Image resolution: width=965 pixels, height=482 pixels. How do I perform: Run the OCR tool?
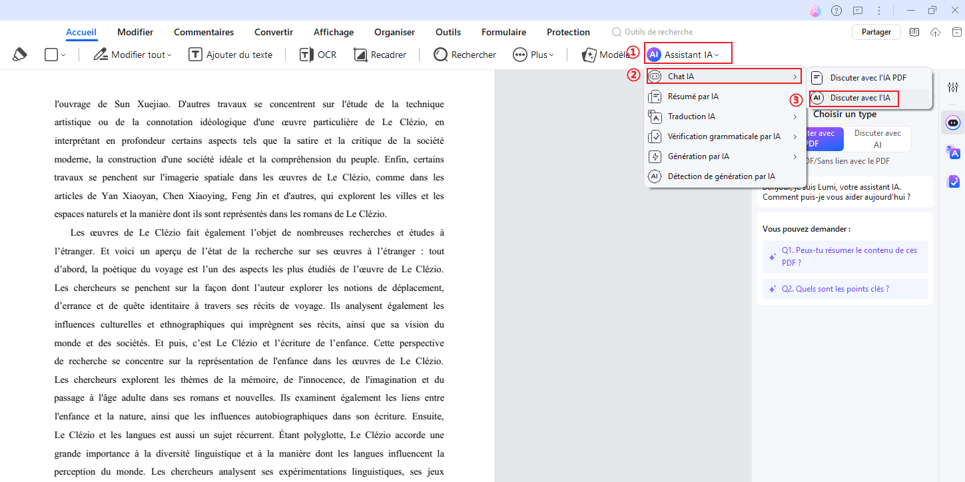[318, 55]
